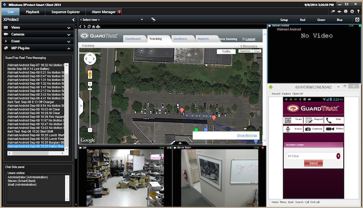The width and height of the screenshot is (363, 208).
Task: Click the map zoom slider handle
Action: pos(90,89)
